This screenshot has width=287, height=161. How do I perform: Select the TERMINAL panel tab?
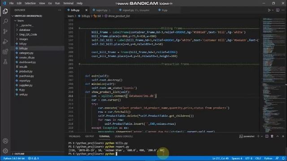coord(104,136)
